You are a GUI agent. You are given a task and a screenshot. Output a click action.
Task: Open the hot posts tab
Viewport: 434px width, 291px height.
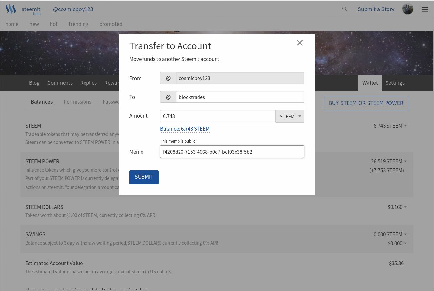pos(54,24)
